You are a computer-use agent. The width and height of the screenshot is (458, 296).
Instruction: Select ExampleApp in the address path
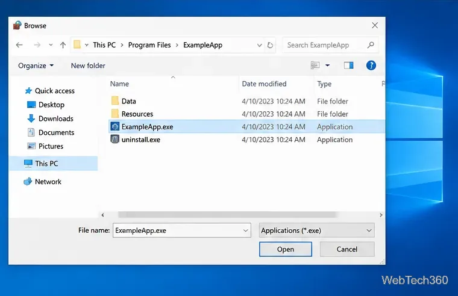[x=202, y=45]
